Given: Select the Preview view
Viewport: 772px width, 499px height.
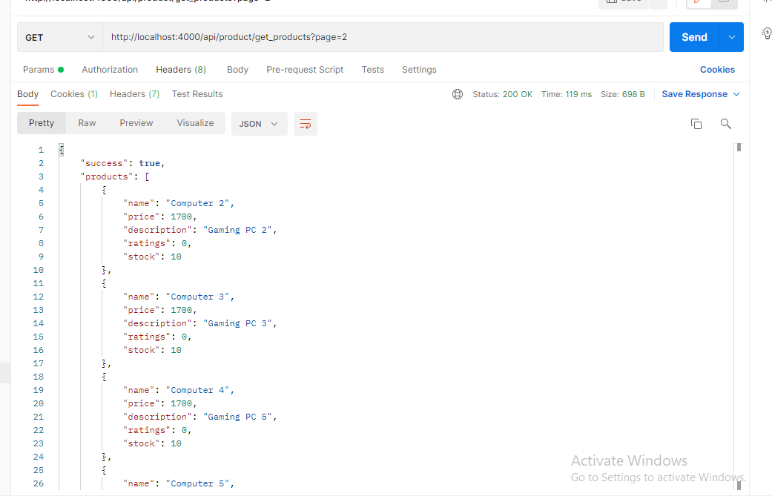Looking at the screenshot, I should click(136, 123).
